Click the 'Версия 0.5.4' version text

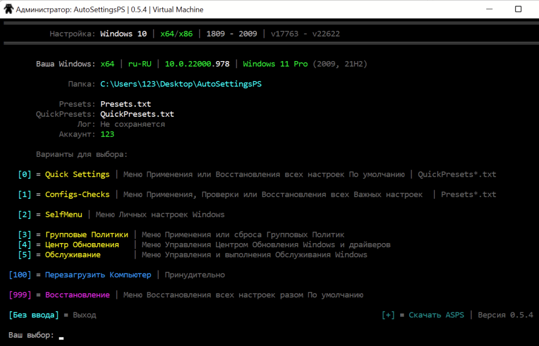pyautogui.click(x=505, y=315)
